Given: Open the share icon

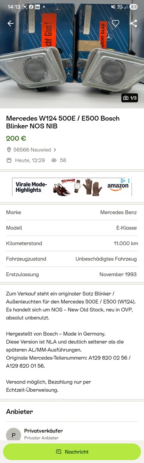Looking at the screenshot, I should tap(134, 24).
